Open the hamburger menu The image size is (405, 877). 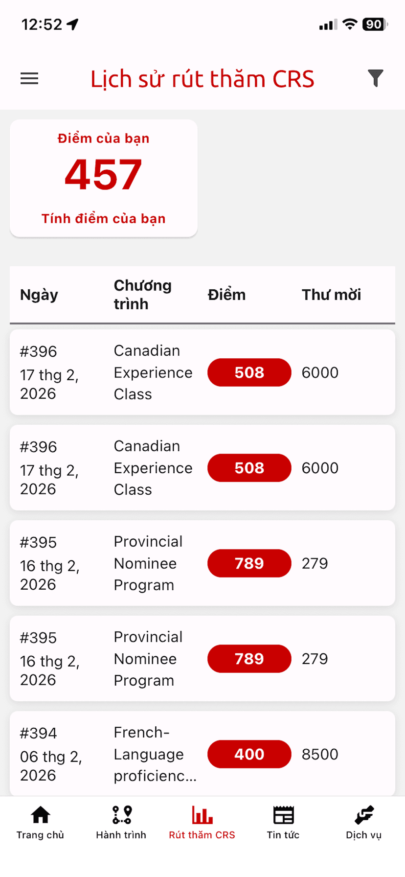point(29,78)
